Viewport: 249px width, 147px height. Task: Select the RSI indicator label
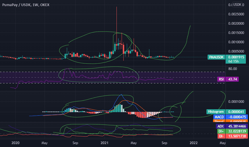point(221,79)
